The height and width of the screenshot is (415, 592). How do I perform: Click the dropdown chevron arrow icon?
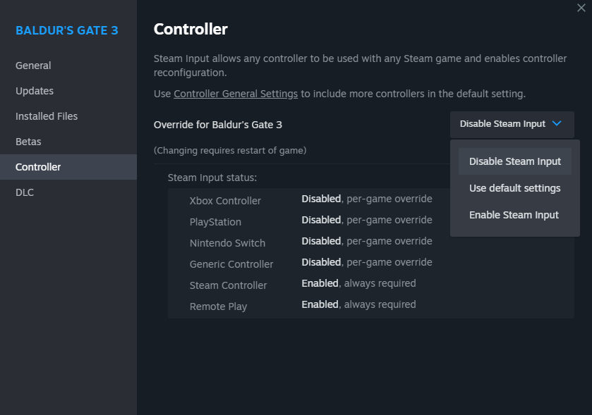557,123
